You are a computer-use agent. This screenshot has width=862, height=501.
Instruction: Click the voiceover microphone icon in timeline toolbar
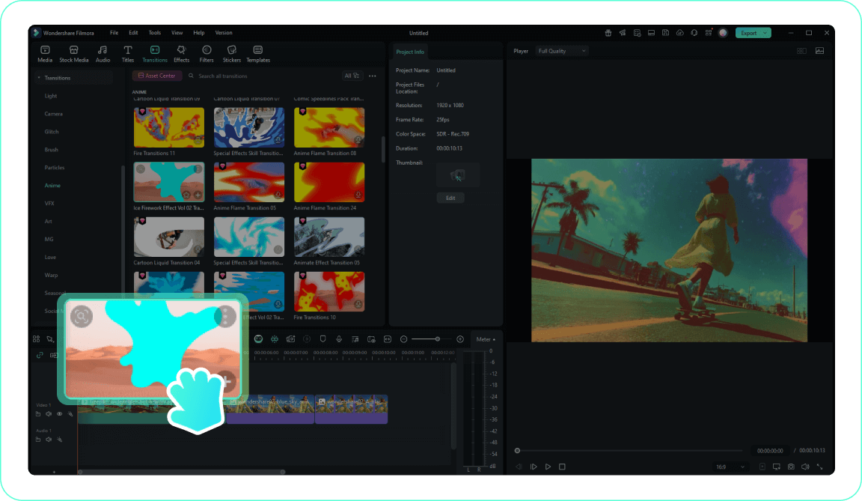coord(339,339)
